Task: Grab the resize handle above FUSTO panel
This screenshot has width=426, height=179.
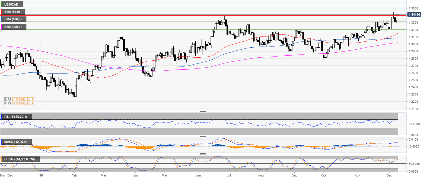Action: (x=203, y=154)
